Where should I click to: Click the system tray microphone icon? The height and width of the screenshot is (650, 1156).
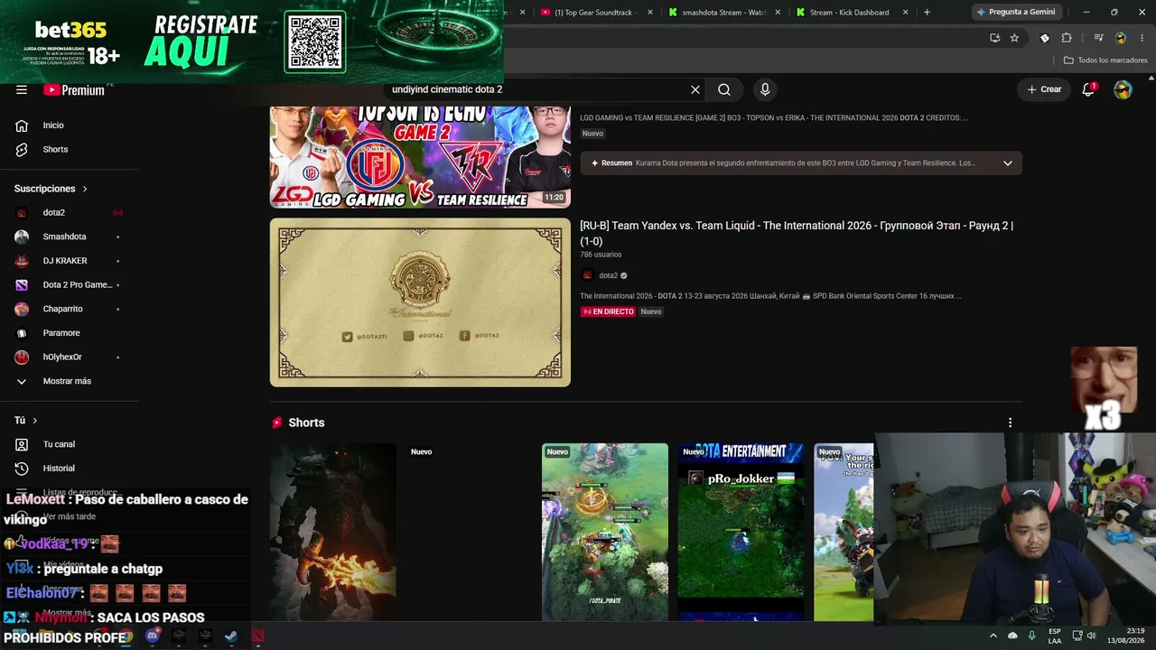(x=1032, y=636)
